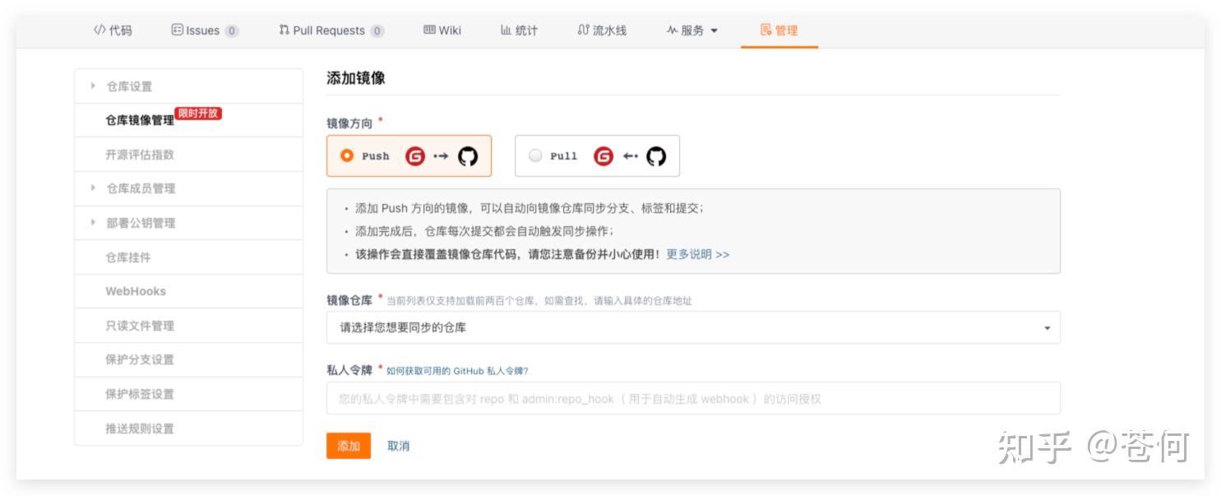This screenshot has width=1221, height=496.
Task: Select the Pull mirror direction
Action: click(x=536, y=155)
